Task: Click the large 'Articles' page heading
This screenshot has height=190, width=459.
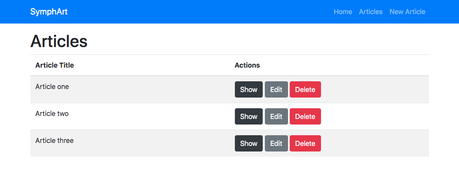Action: point(59,41)
